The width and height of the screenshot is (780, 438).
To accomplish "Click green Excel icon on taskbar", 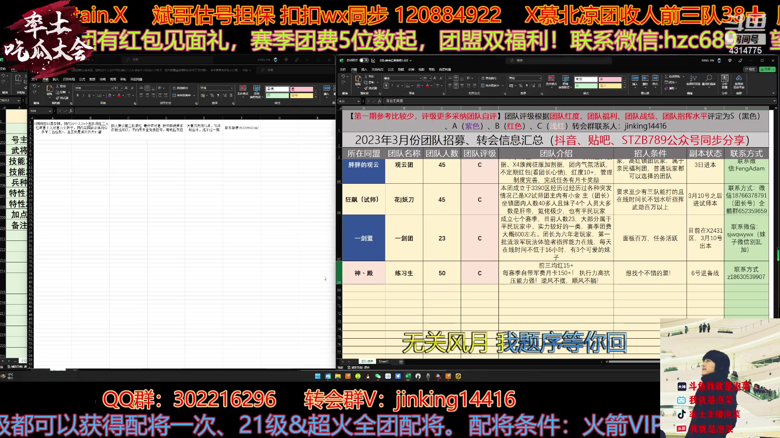I will coord(408,376).
